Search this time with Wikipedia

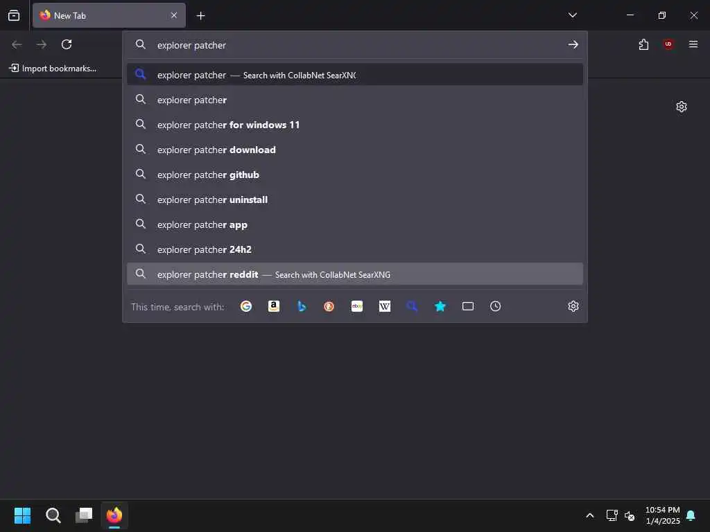point(384,306)
